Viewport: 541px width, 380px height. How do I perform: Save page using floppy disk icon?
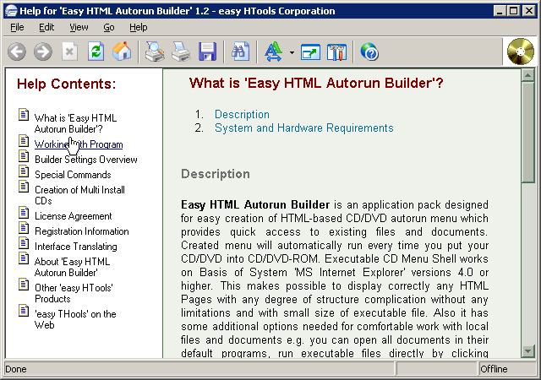[207, 52]
